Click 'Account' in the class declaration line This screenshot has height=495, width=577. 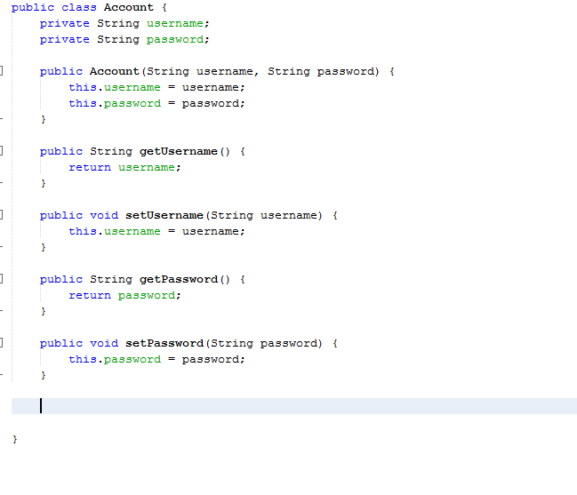[128, 7]
